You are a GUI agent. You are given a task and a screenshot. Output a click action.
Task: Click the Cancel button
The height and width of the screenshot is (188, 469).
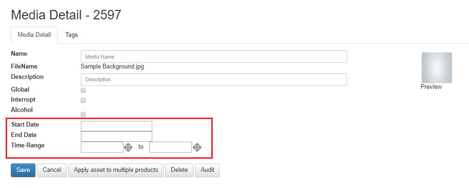[x=52, y=170]
